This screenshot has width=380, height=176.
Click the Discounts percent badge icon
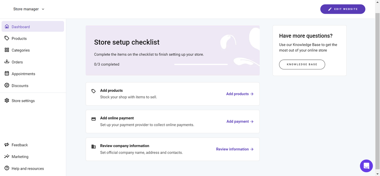pos(7,85)
